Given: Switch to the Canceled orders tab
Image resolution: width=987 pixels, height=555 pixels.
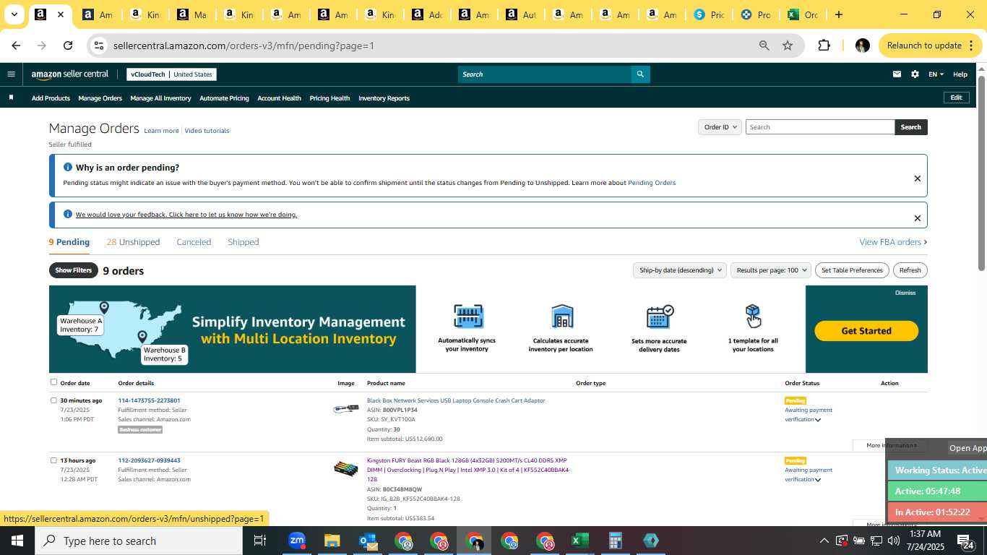Looking at the screenshot, I should point(194,242).
